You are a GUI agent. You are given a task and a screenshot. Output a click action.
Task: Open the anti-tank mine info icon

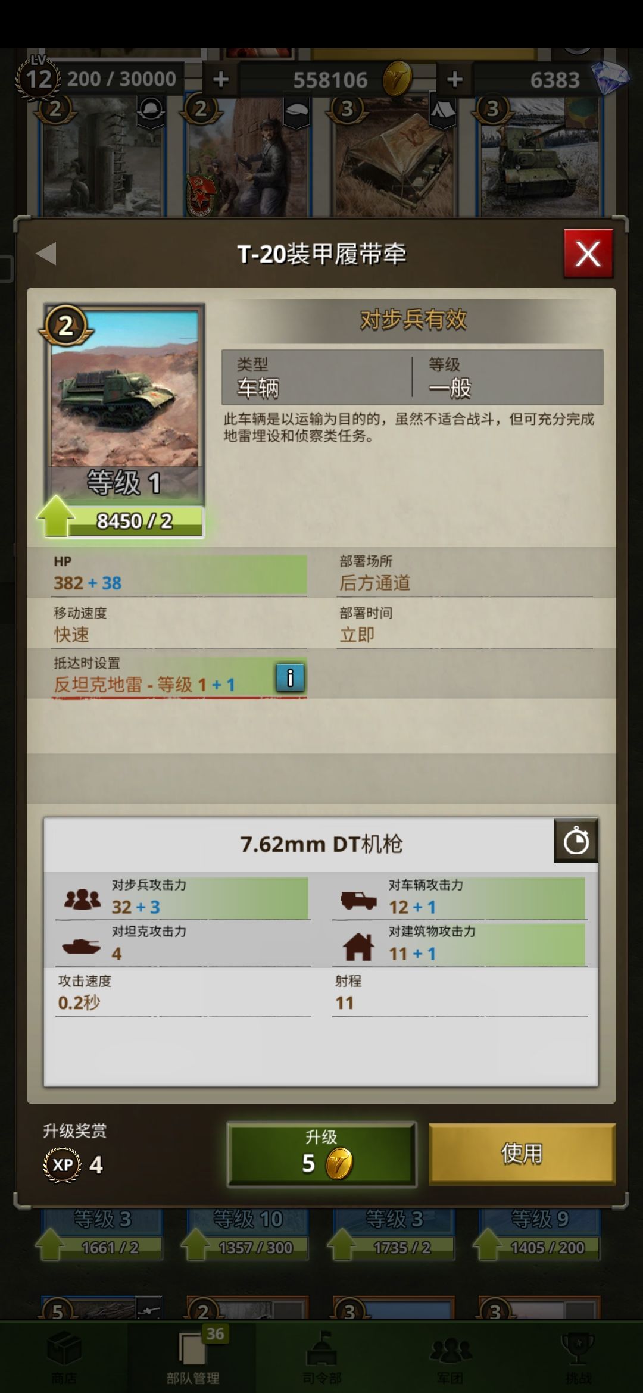[291, 677]
